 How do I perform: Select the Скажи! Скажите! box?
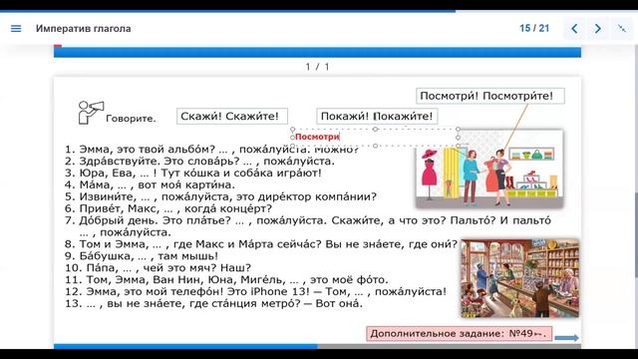pyautogui.click(x=232, y=116)
